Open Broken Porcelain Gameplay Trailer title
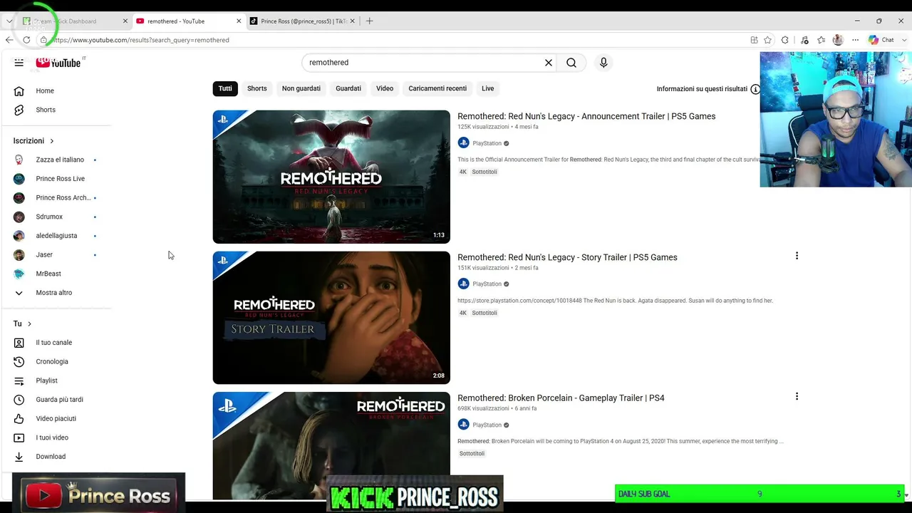 (x=561, y=398)
